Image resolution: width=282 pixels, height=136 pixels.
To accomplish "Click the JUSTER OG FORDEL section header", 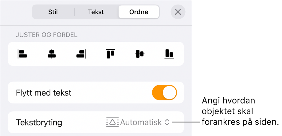I will tap(47, 35).
